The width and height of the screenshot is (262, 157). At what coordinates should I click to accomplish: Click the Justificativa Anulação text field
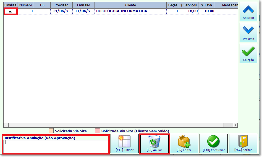click(56, 146)
